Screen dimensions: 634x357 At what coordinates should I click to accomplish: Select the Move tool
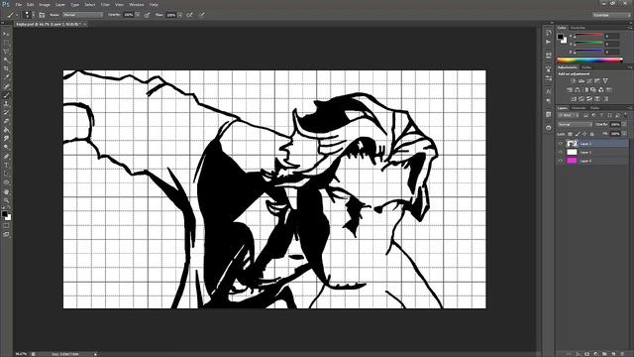point(6,34)
